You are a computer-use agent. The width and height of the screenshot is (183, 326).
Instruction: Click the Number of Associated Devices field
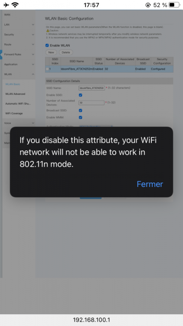click(91, 103)
